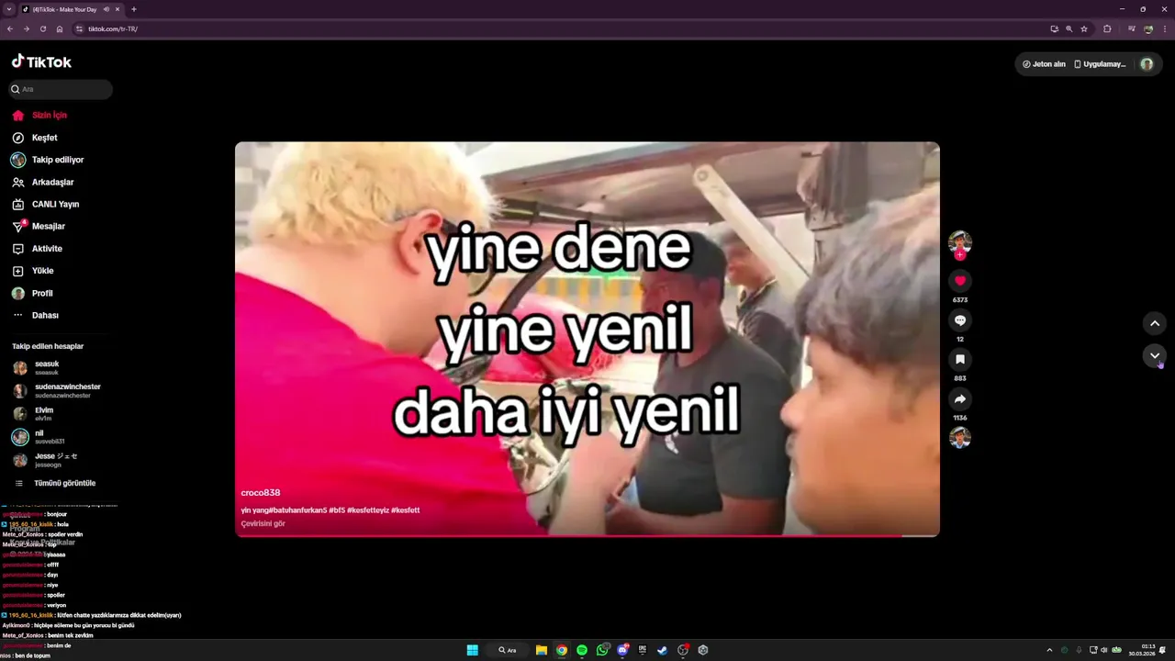Open the zoom indicator in address bar

(1069, 28)
